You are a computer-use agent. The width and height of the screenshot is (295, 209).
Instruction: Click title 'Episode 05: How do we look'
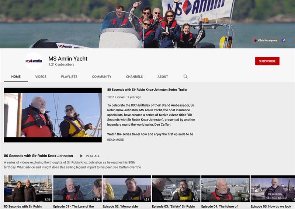tap(271, 206)
